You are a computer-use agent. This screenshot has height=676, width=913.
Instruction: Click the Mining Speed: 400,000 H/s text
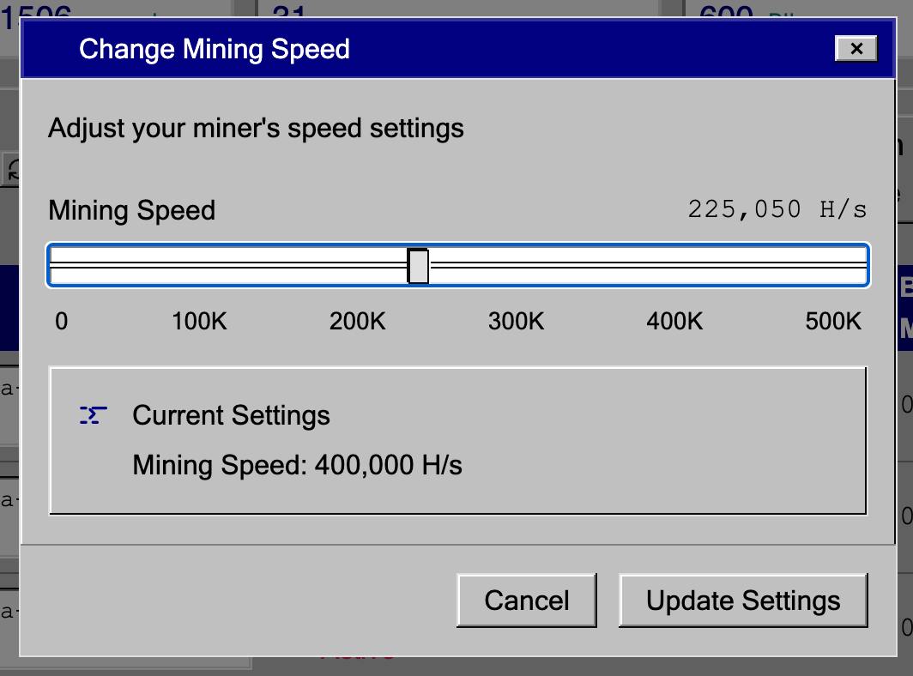coord(297,466)
